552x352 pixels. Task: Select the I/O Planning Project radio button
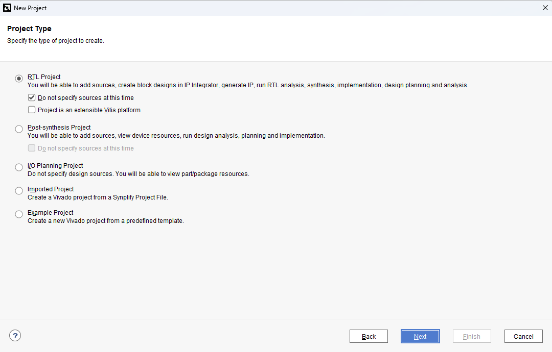19,167
